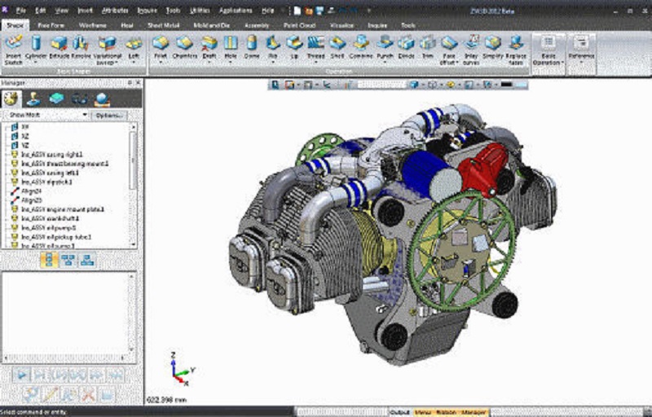Switch to the Point Cloud ribbon tab
The width and height of the screenshot is (652, 417).
[299, 25]
